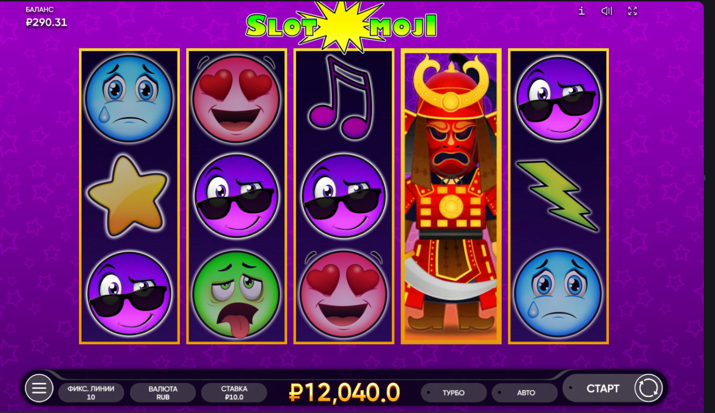The width and height of the screenshot is (715, 413).
Task: Click the Slot Moji logo
Action: (342, 26)
